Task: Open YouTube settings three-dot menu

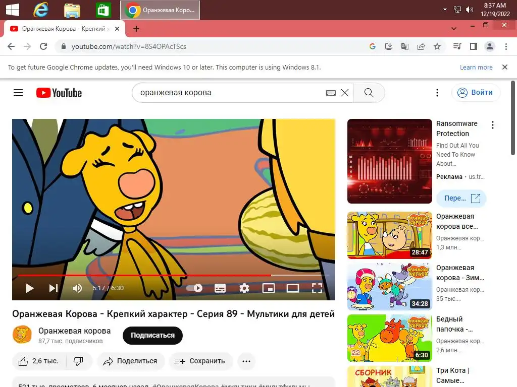Action: pyautogui.click(x=437, y=93)
